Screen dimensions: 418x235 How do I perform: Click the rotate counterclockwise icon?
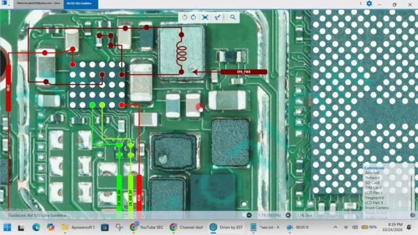tap(184, 18)
